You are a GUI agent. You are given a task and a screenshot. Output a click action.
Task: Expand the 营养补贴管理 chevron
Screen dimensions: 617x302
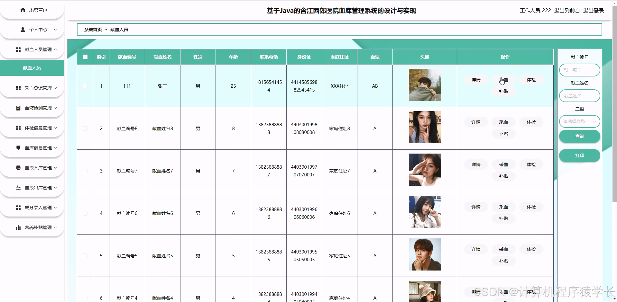pos(55,227)
